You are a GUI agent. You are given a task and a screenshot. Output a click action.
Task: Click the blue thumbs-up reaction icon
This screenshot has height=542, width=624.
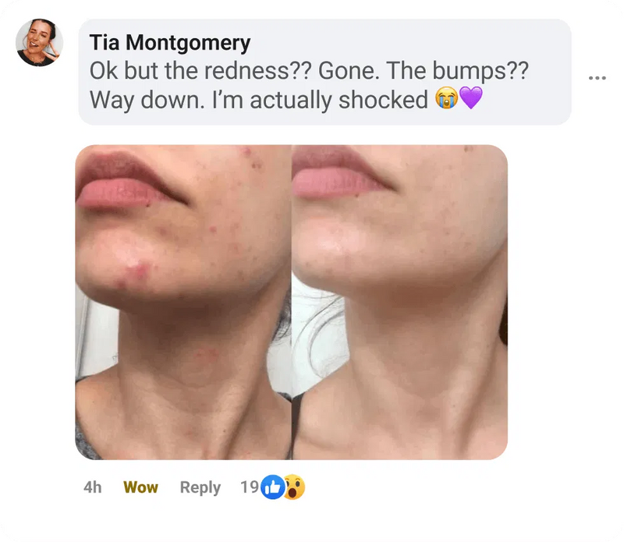point(272,487)
